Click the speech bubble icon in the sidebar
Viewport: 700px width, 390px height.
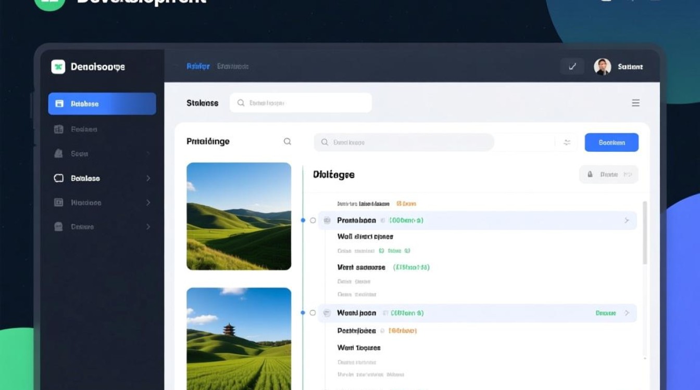click(59, 178)
